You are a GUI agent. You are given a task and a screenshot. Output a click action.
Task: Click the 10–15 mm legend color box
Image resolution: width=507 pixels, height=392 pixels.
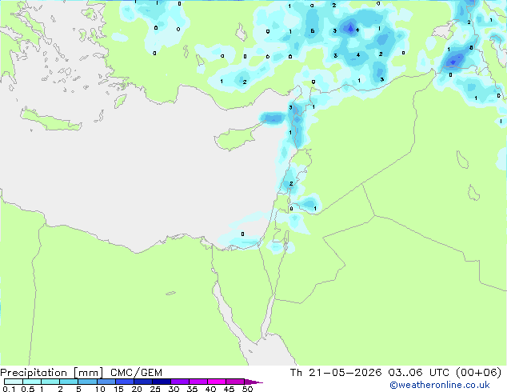click(106, 382)
